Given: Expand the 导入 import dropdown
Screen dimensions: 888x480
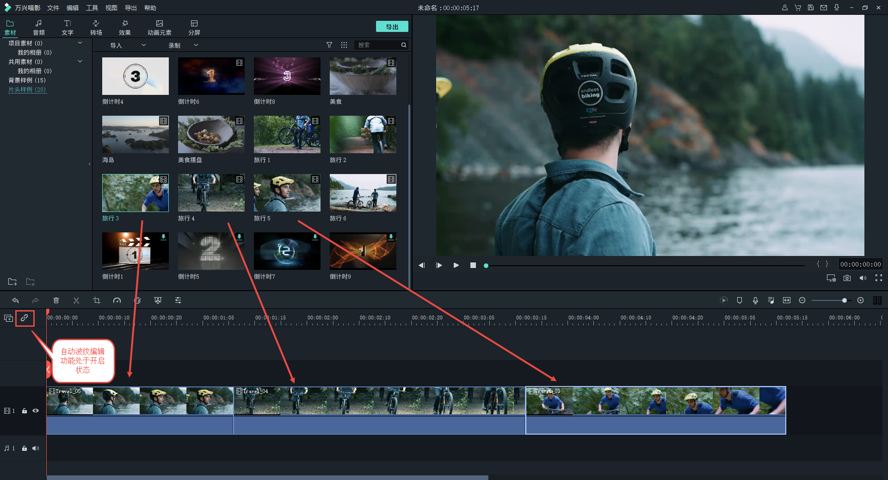Looking at the screenshot, I should pyautogui.click(x=144, y=45).
